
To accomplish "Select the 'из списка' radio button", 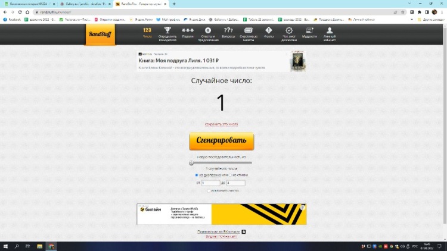I will (230, 175).
